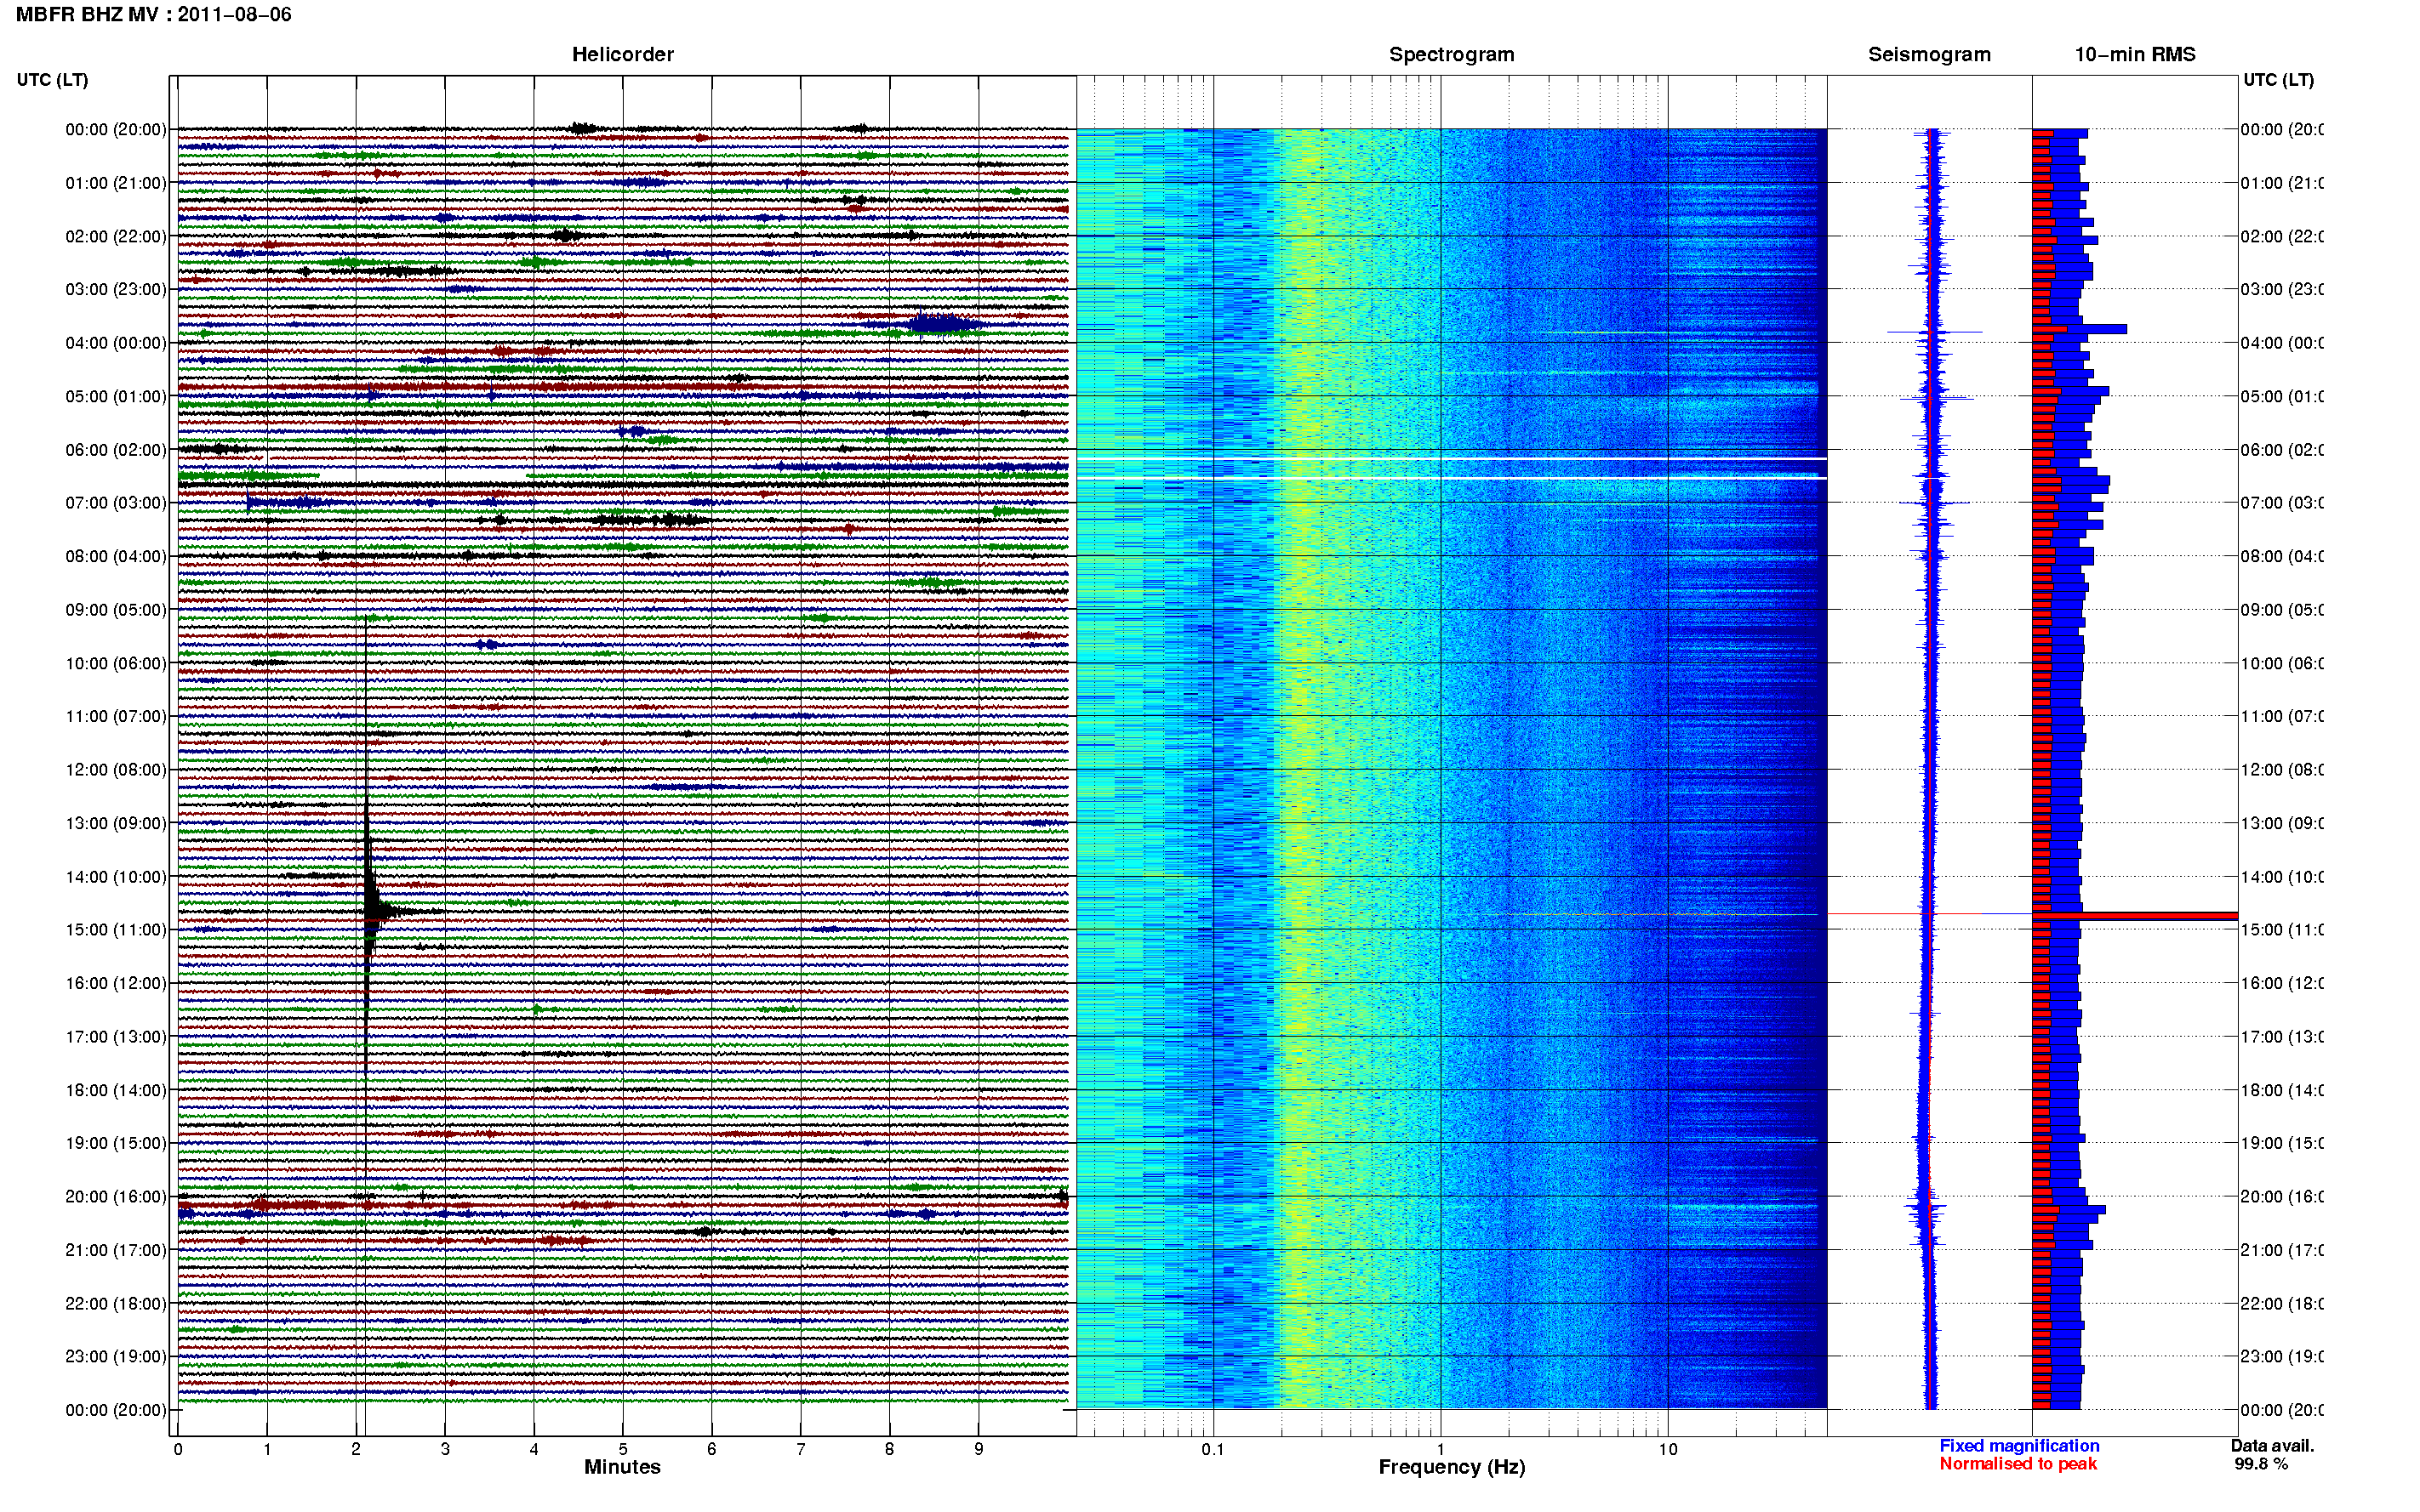The height and width of the screenshot is (1512, 2420).
Task: Click the '15:00 (11:00)' helicorder time label
Action: click(115, 930)
